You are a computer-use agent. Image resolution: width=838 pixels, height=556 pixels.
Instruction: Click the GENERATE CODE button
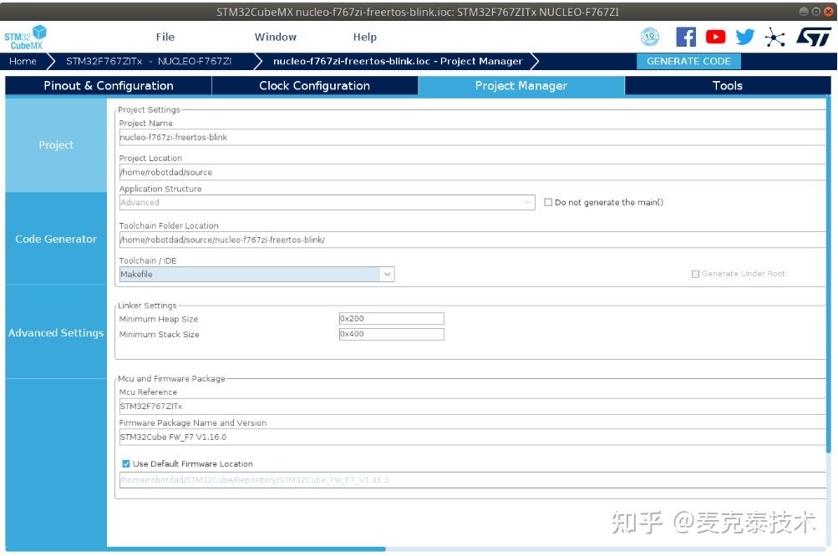point(688,60)
